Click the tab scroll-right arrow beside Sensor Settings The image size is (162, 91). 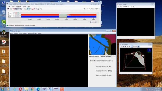tap(115, 56)
